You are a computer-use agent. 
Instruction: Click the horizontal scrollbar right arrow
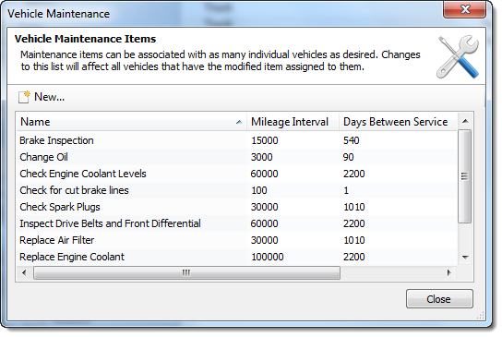(x=448, y=273)
